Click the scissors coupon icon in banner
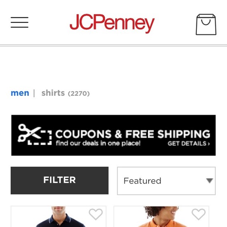Viewport: 227px width, 227px height. tap(29, 133)
